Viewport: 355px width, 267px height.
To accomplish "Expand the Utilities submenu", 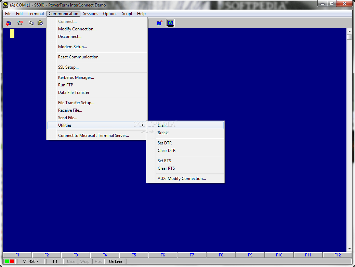I will click(x=97, y=125).
